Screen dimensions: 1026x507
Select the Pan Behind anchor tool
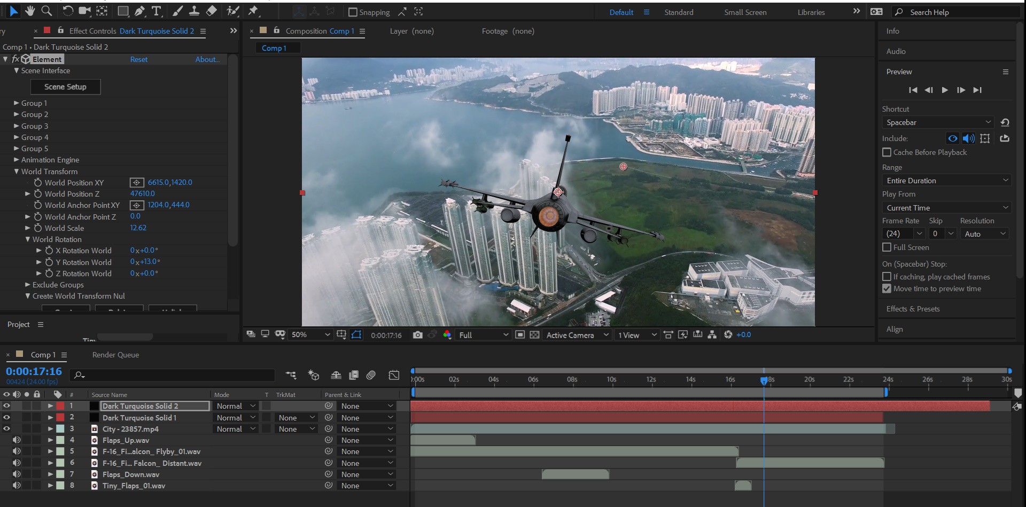click(102, 11)
